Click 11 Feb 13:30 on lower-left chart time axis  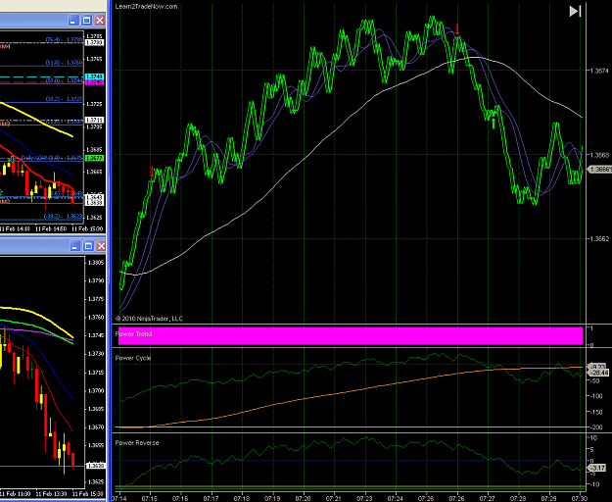tap(50, 494)
